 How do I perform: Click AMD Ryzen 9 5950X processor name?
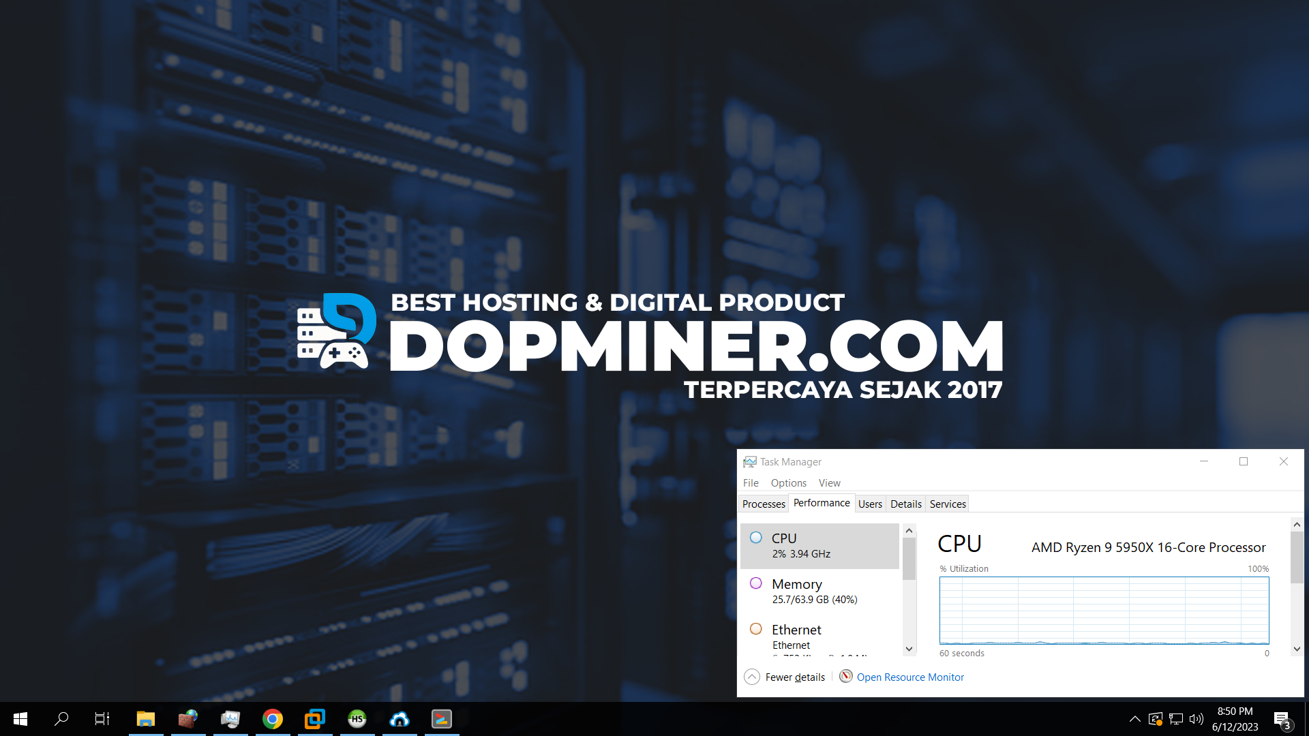tap(1148, 547)
